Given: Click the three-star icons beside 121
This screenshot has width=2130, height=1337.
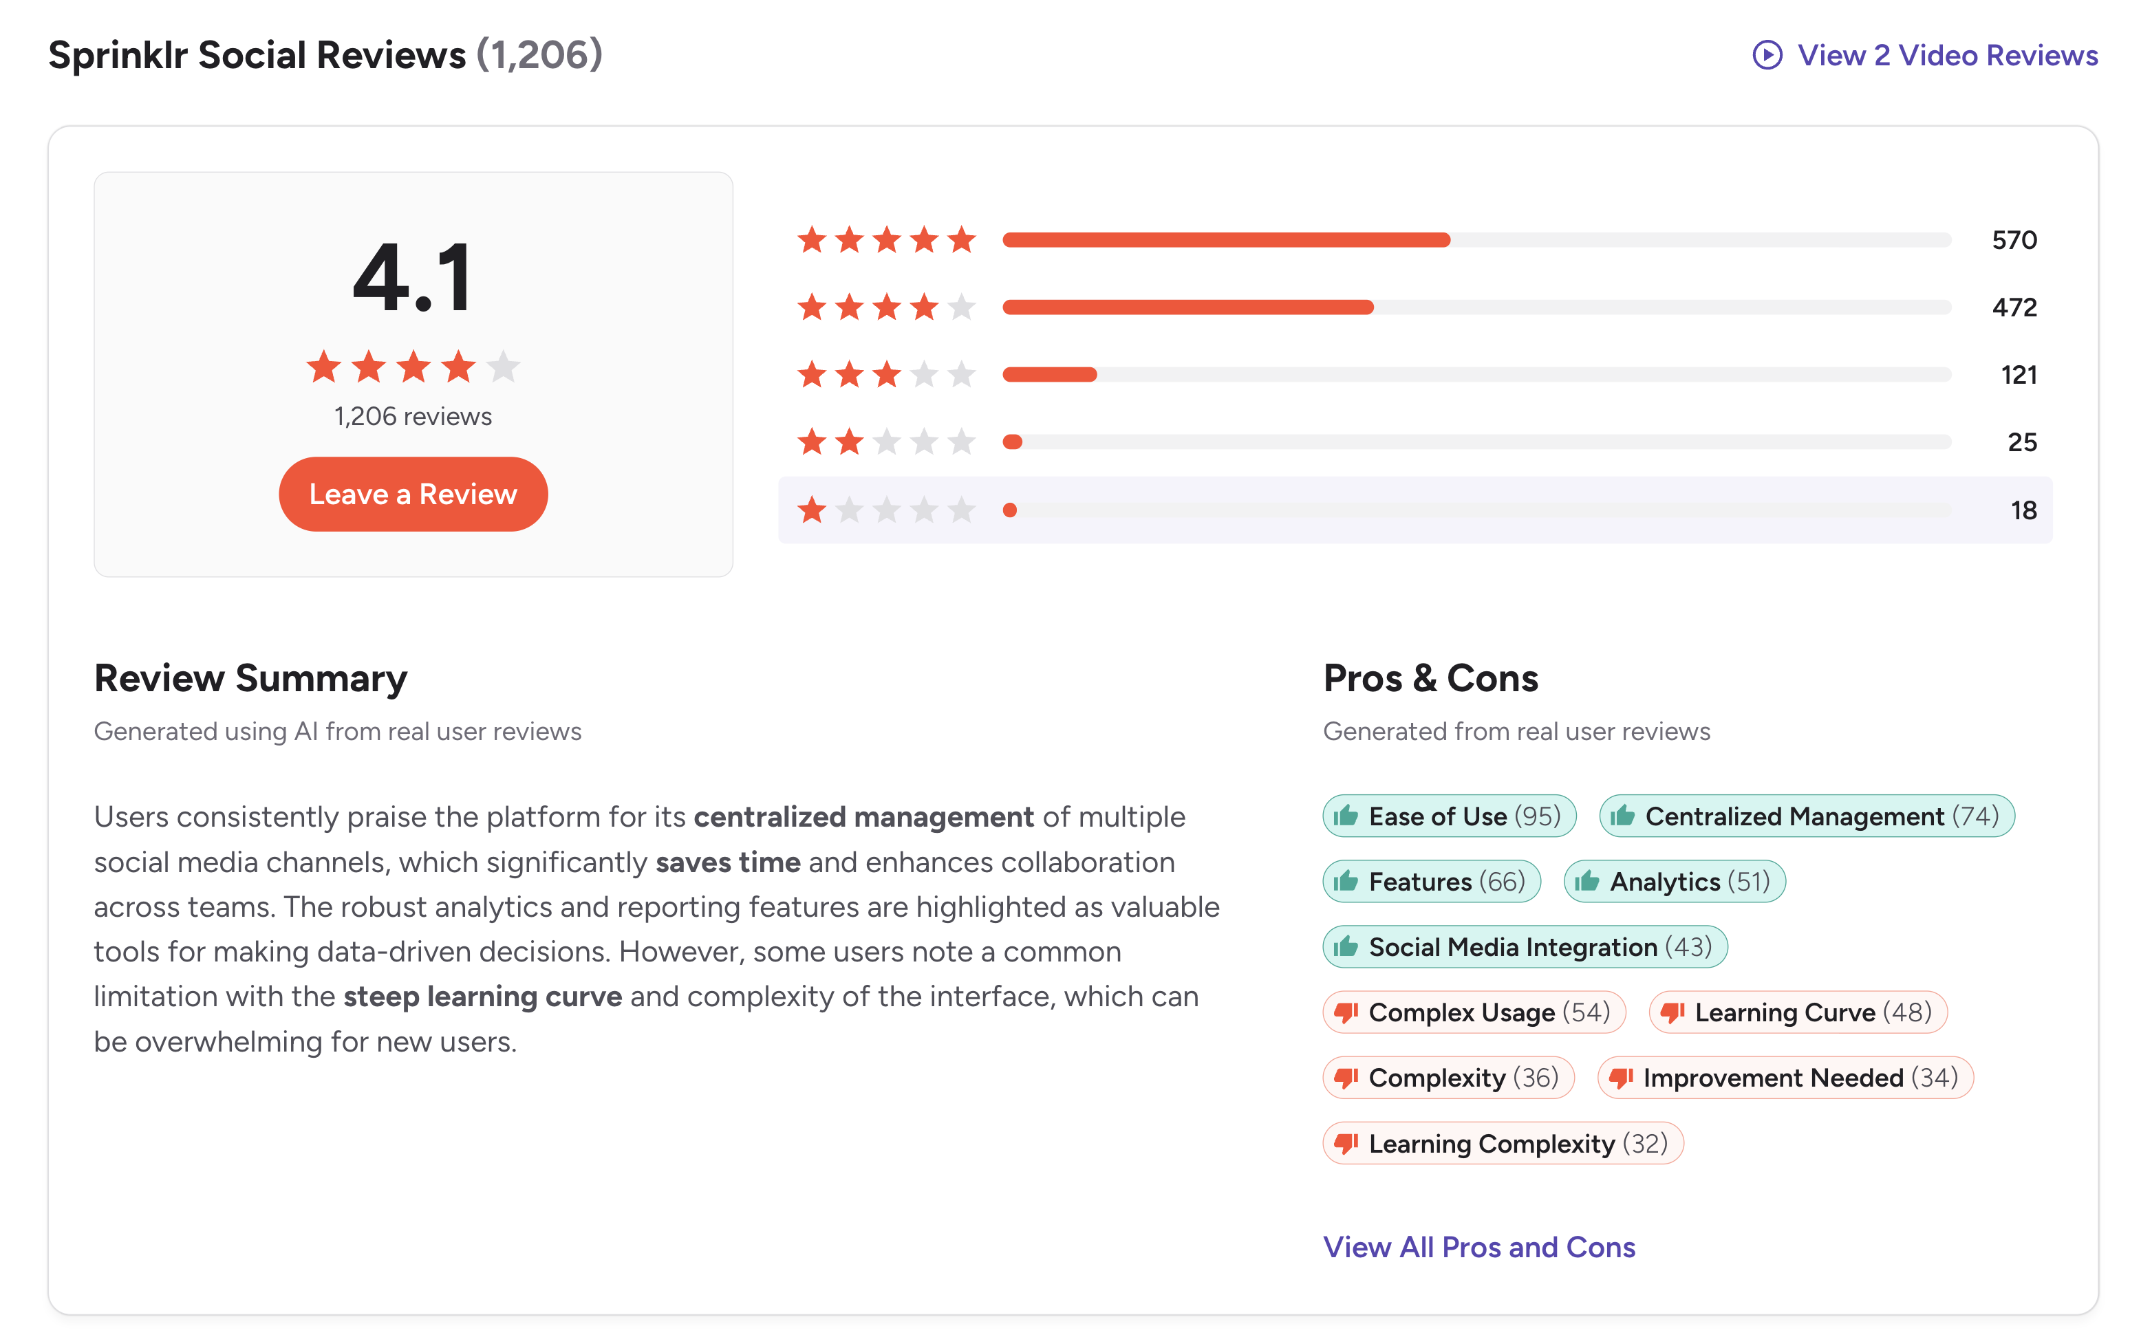Looking at the screenshot, I should click(886, 374).
